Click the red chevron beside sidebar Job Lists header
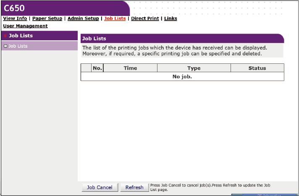 (x=5, y=36)
